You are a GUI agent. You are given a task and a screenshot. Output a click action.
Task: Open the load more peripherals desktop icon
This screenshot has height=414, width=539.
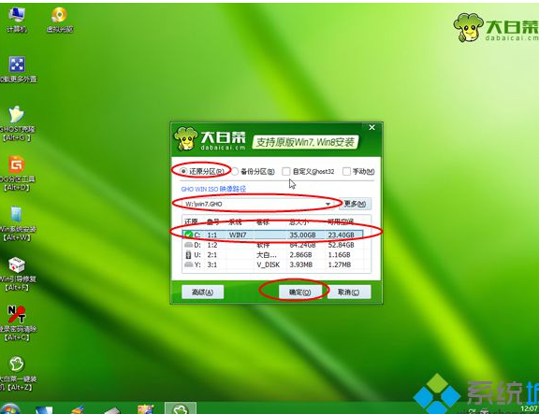pyautogui.click(x=17, y=70)
